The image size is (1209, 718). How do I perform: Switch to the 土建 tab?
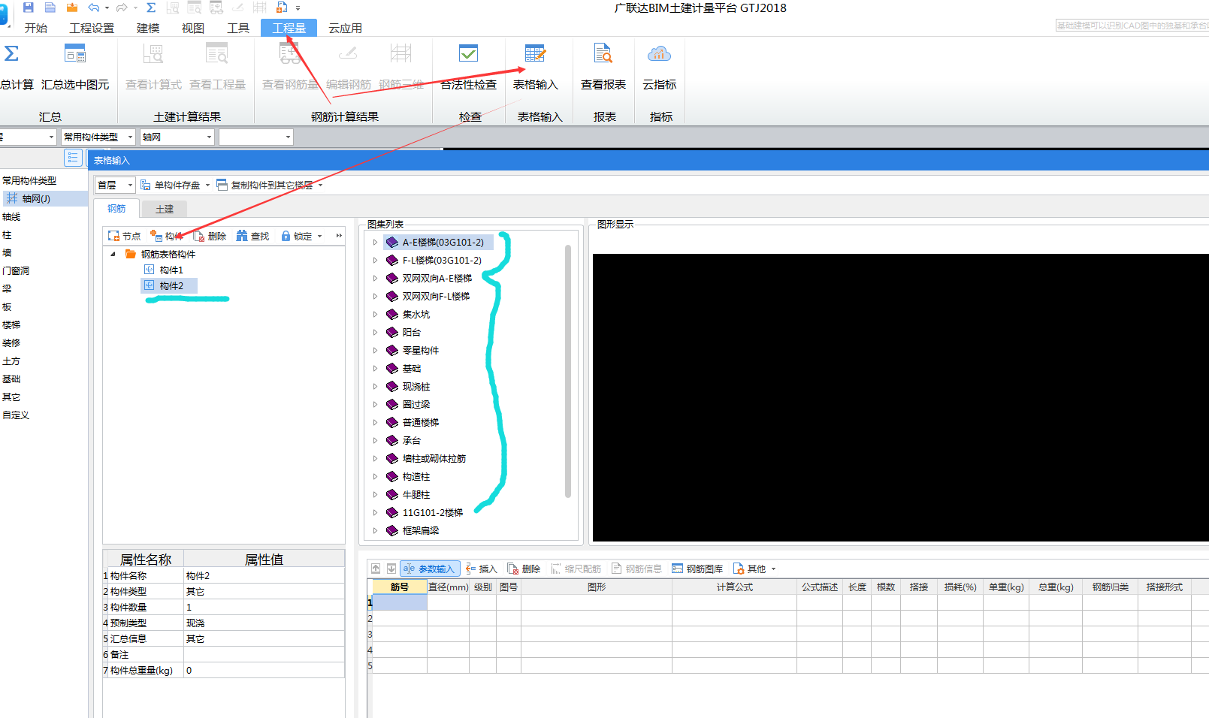pos(164,209)
